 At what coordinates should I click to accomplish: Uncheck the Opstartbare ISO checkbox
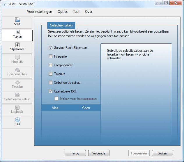click(50, 91)
